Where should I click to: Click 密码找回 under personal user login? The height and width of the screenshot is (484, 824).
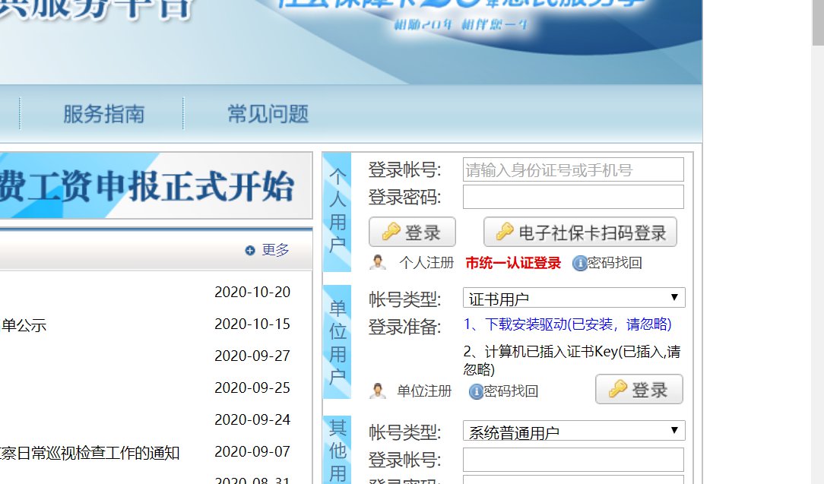coord(614,263)
